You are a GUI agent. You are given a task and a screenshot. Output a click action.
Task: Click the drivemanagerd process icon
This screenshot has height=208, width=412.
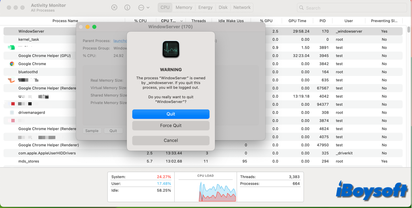coord(12,113)
